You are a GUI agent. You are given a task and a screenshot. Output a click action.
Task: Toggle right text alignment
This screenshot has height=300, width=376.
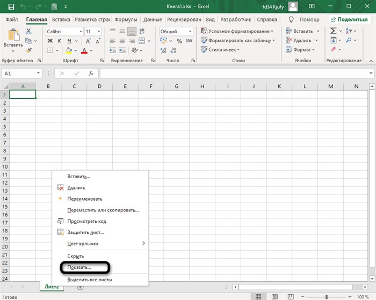point(132,41)
